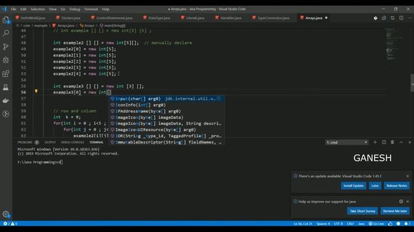Open settings gear on Java survey notification
This screenshot has width=414, height=232.
[x=401, y=202]
